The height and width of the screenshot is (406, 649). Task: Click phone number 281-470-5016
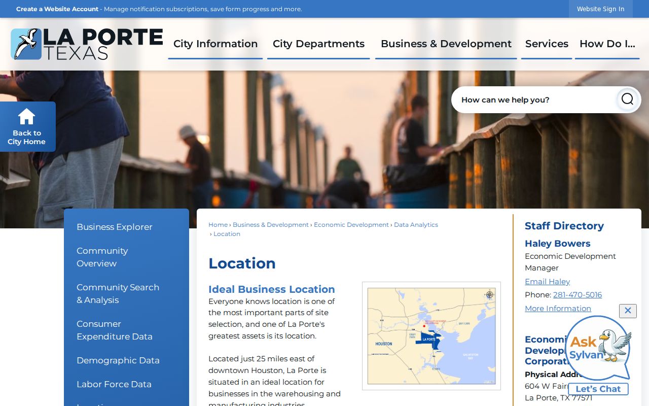pos(578,294)
